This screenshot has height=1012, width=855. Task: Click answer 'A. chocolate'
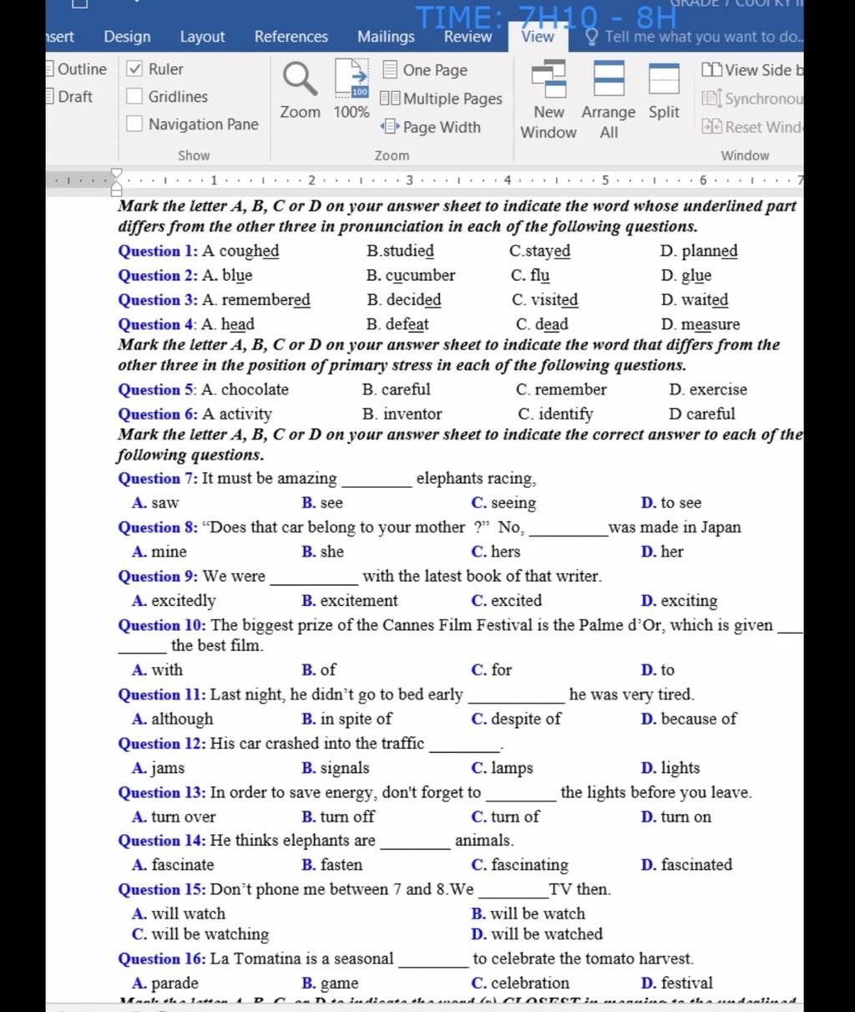(245, 389)
